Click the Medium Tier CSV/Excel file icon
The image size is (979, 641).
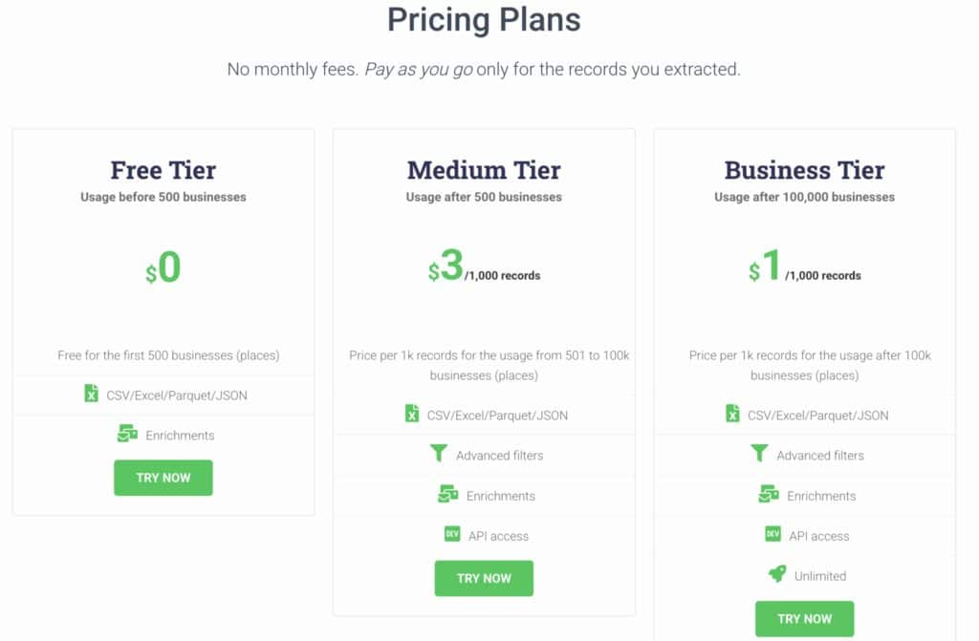coord(412,414)
